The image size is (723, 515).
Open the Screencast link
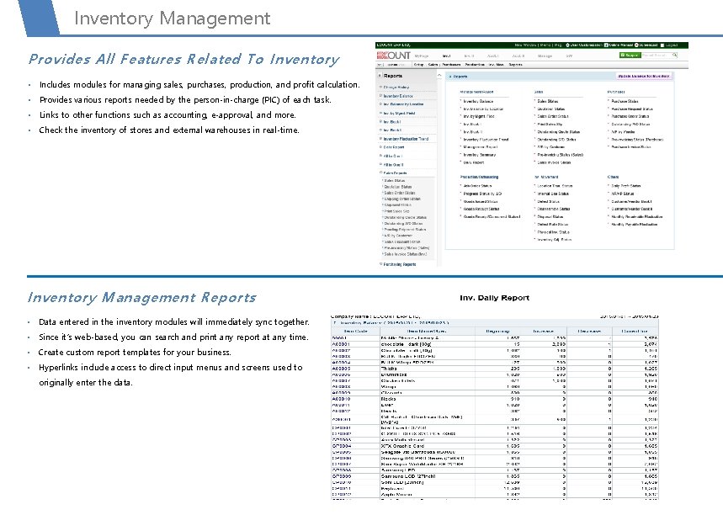click(646, 45)
